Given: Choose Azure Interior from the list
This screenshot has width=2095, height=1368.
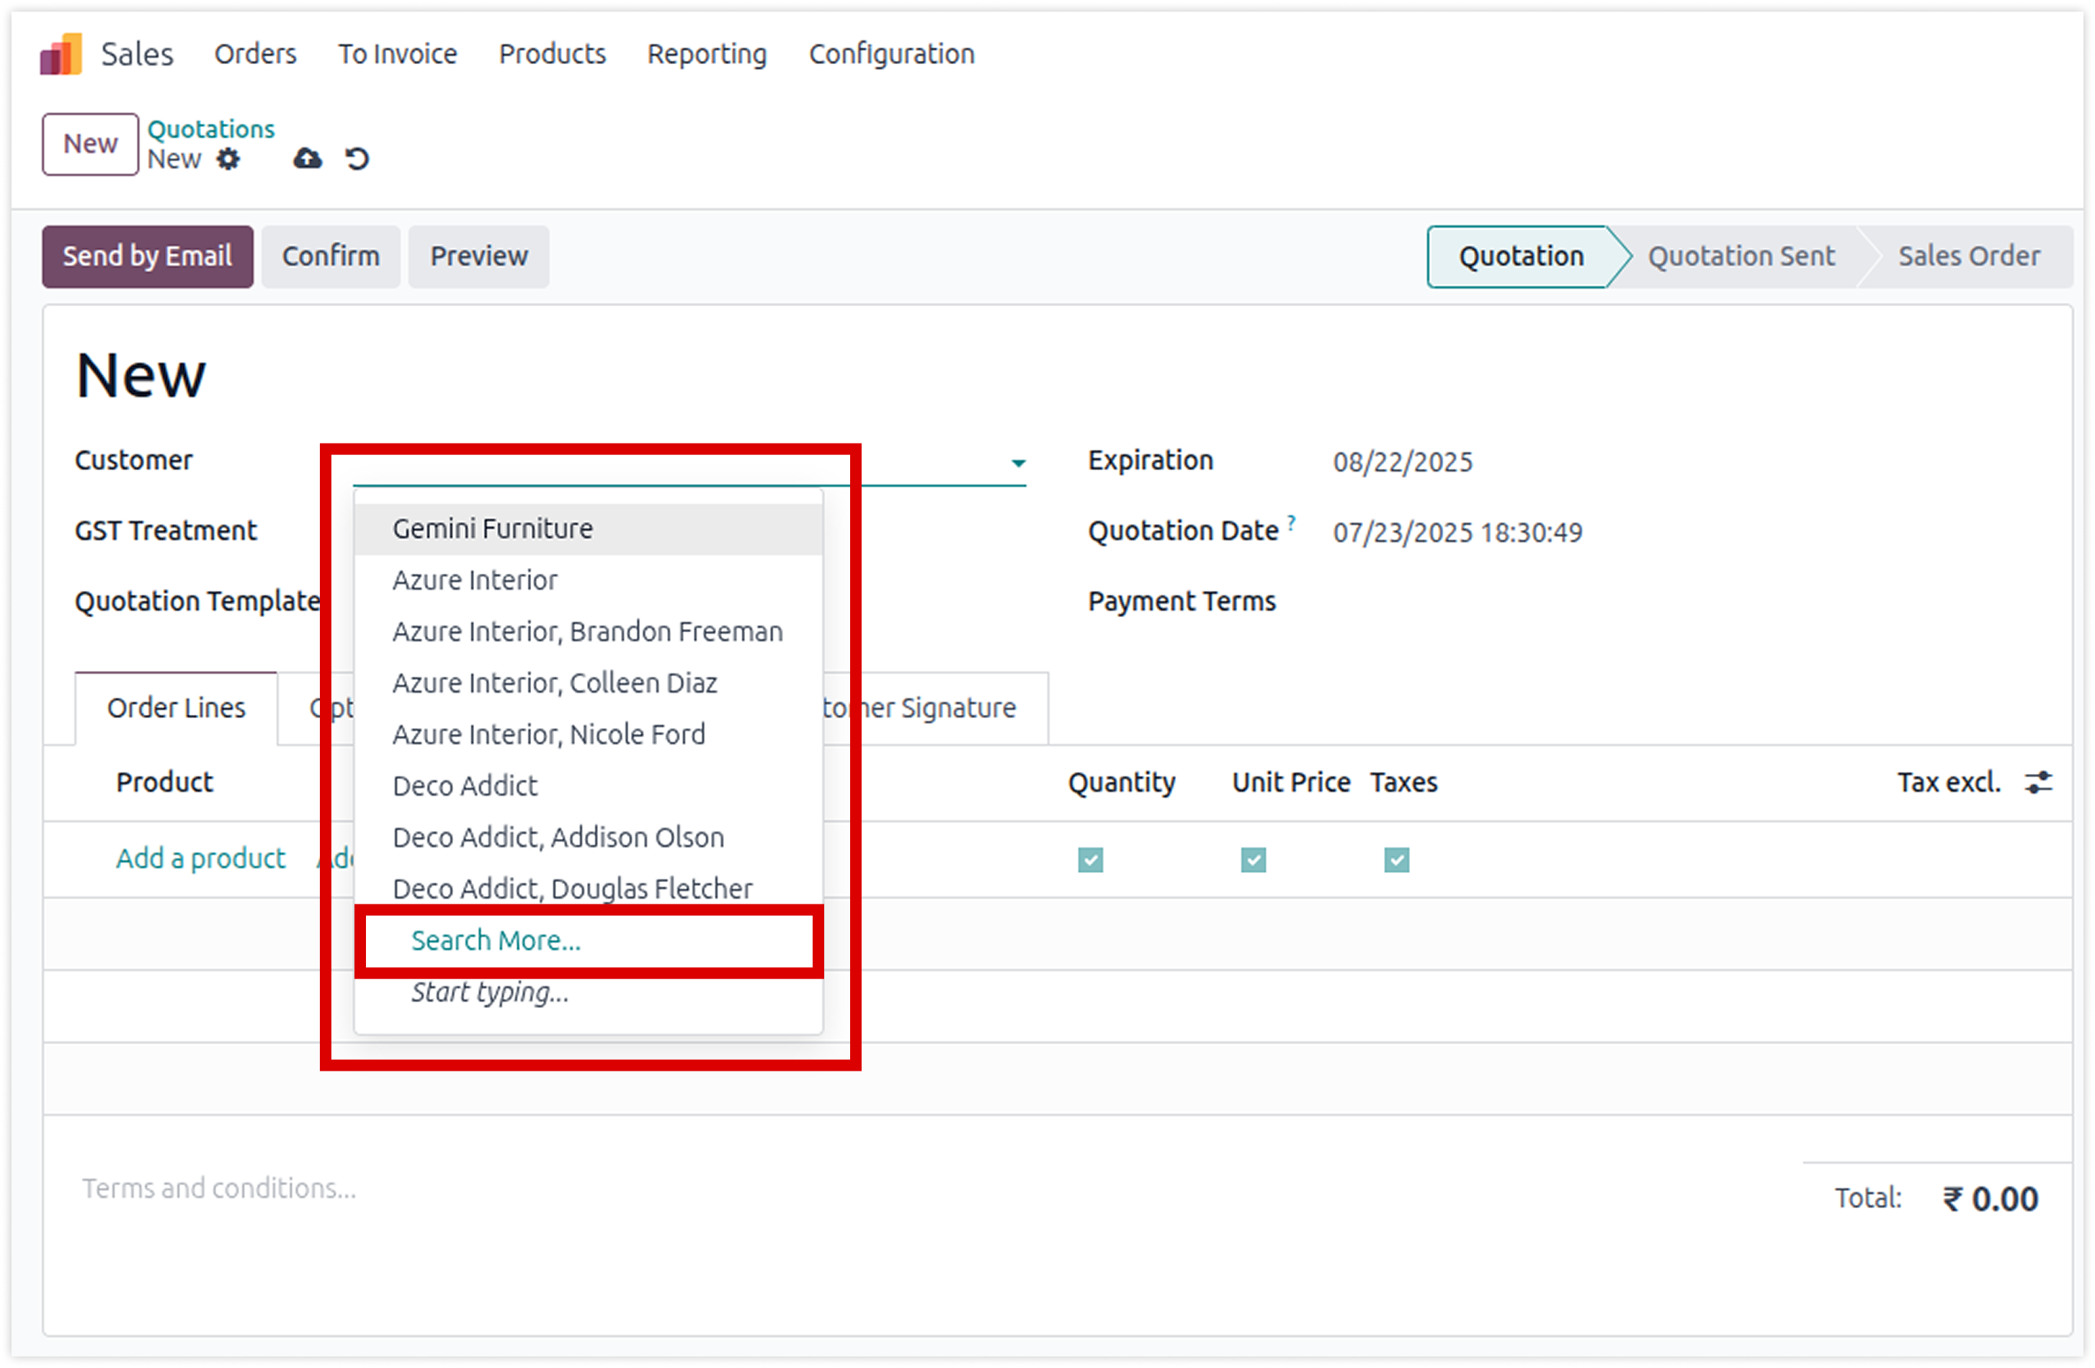Looking at the screenshot, I should point(589,580).
